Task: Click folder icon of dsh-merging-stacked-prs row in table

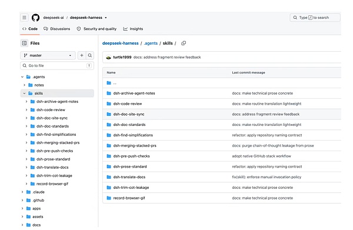Action: pyautogui.click(x=109, y=146)
